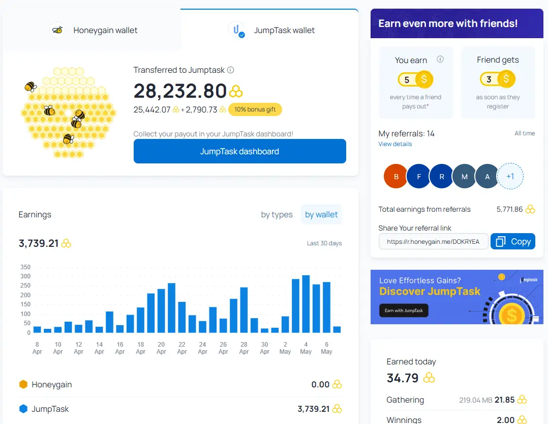
Task: Click credit icon in Honeygain 0.00 row
Action: 337,384
